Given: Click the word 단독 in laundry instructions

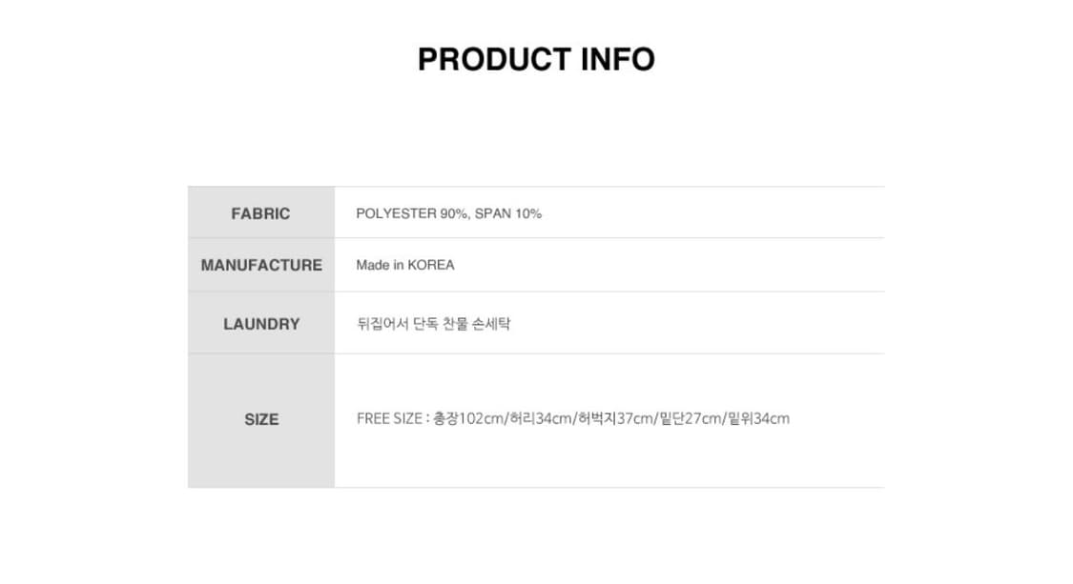Looking at the screenshot, I should point(425,324).
